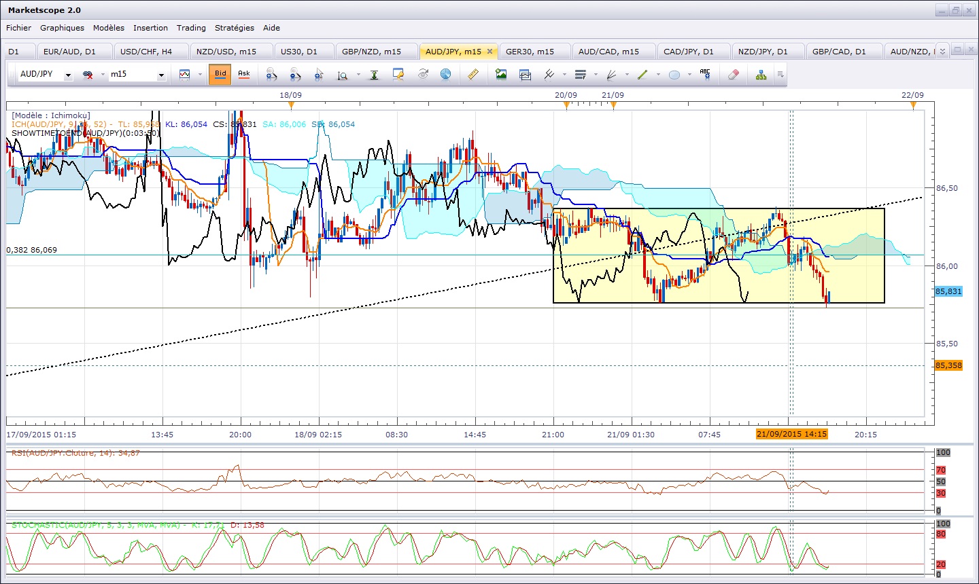Click the zoom in magnifier icon

coord(271,75)
